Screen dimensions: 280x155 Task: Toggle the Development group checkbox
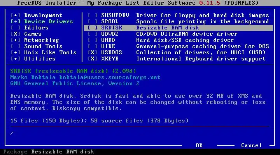click(16, 15)
